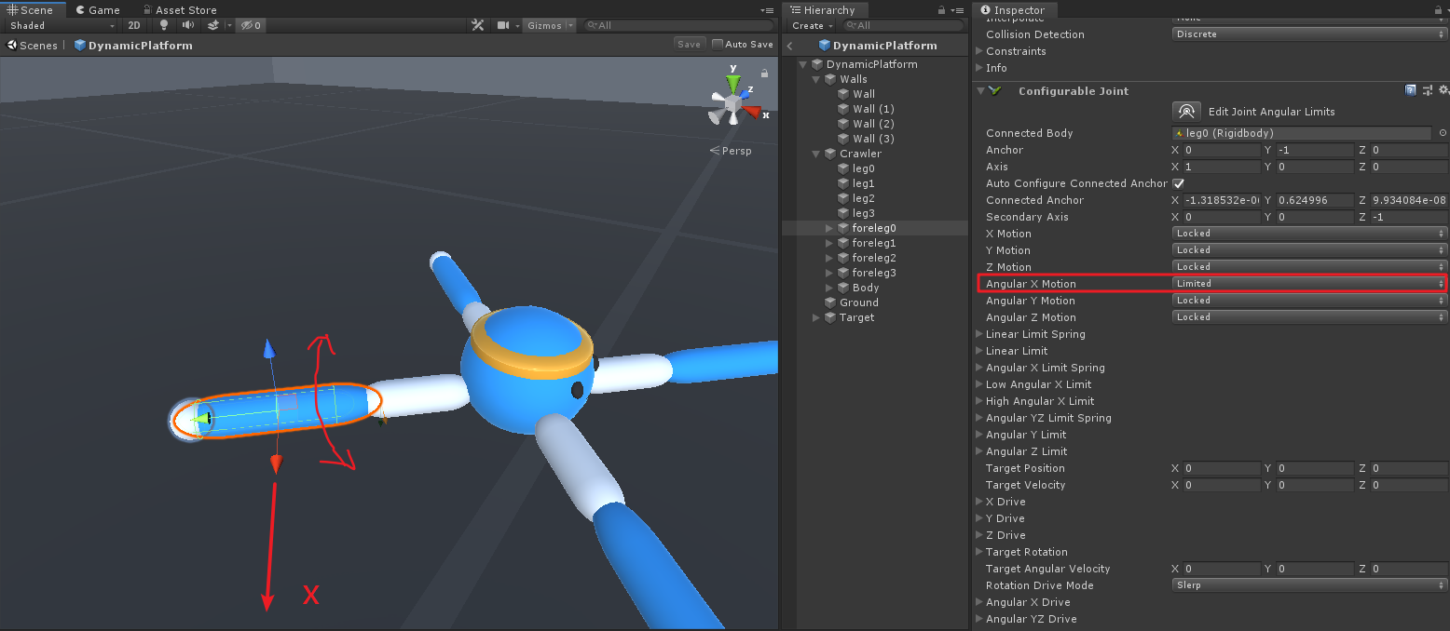Image resolution: width=1450 pixels, height=631 pixels.
Task: Switch to the Asset Store tab
Action: [x=179, y=9]
